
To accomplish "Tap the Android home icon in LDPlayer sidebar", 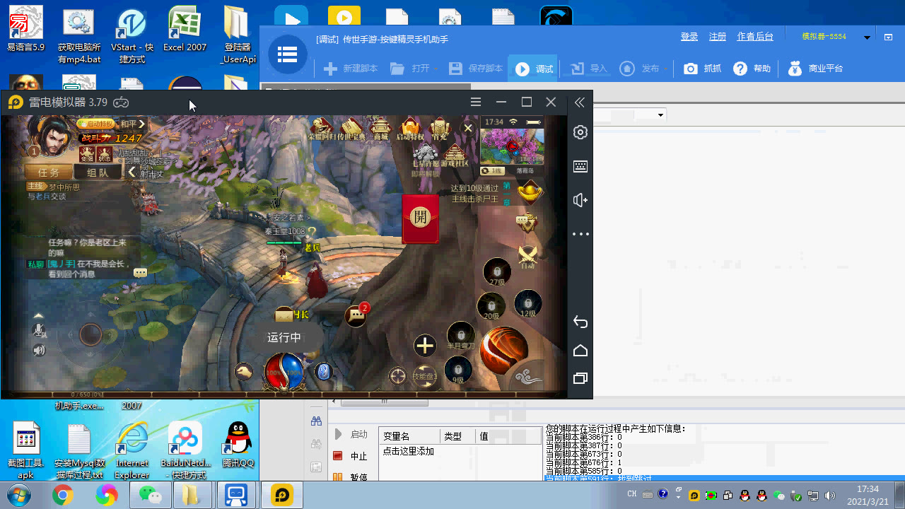I will point(580,351).
